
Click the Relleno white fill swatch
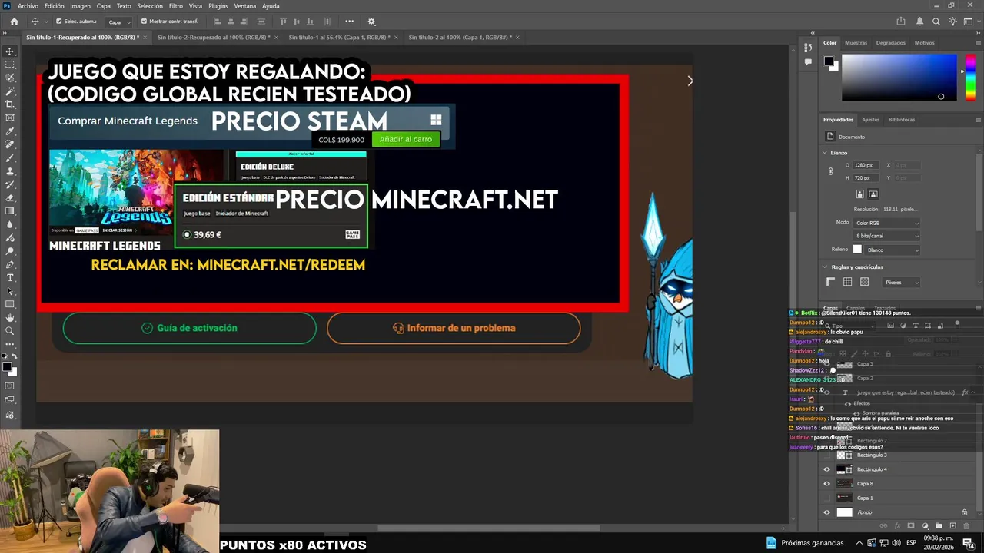pos(858,250)
